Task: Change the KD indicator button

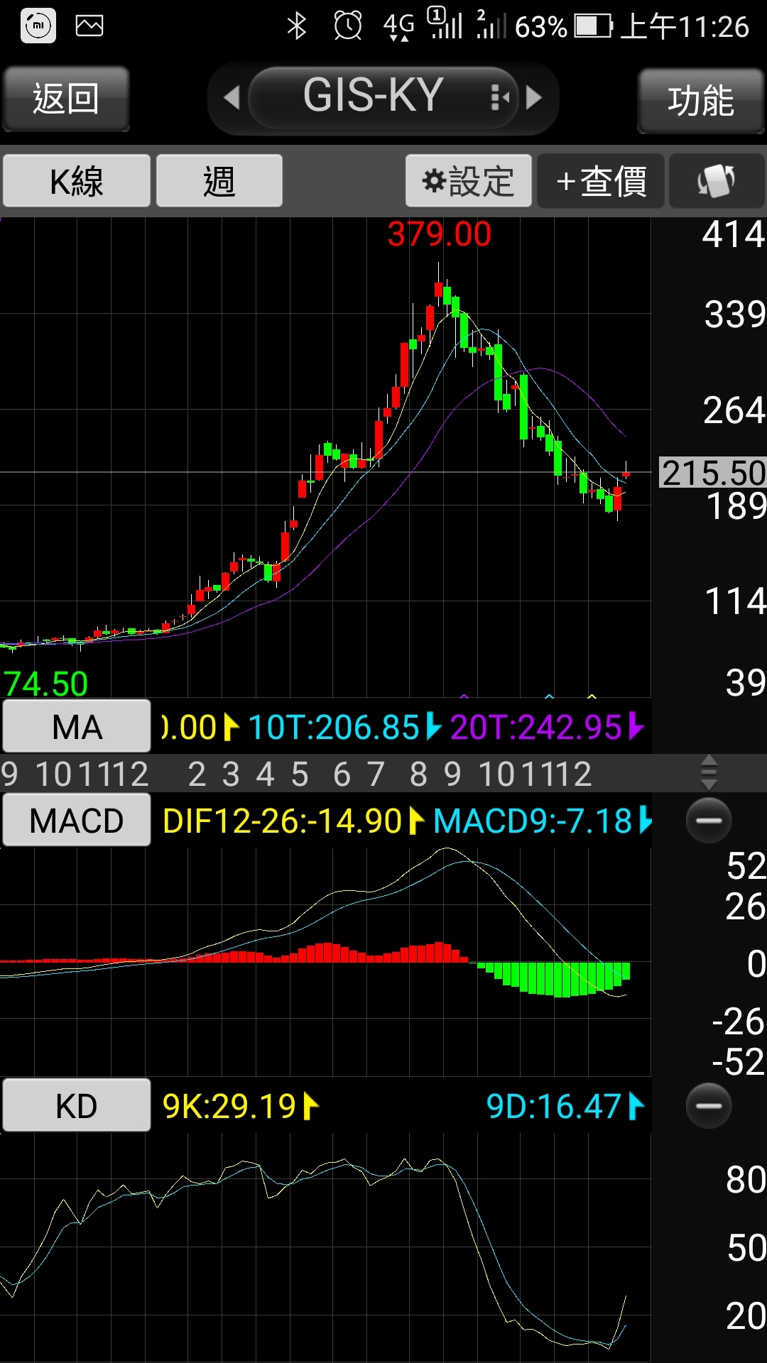Action: click(x=77, y=1105)
